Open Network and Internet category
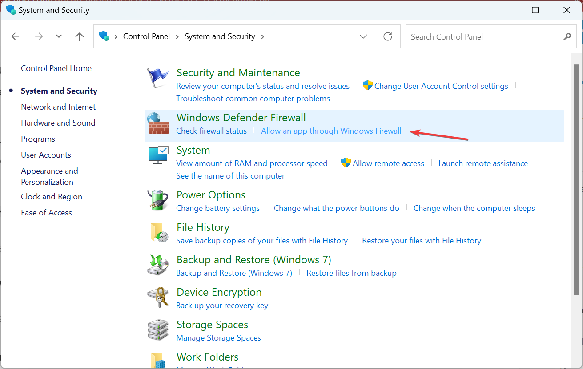 click(x=58, y=107)
